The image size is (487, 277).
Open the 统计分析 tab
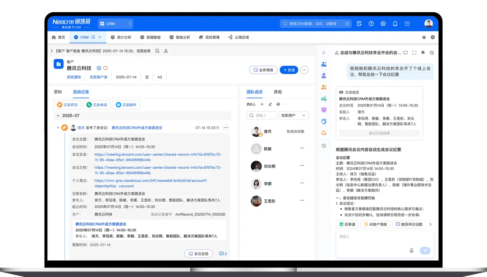121,37
